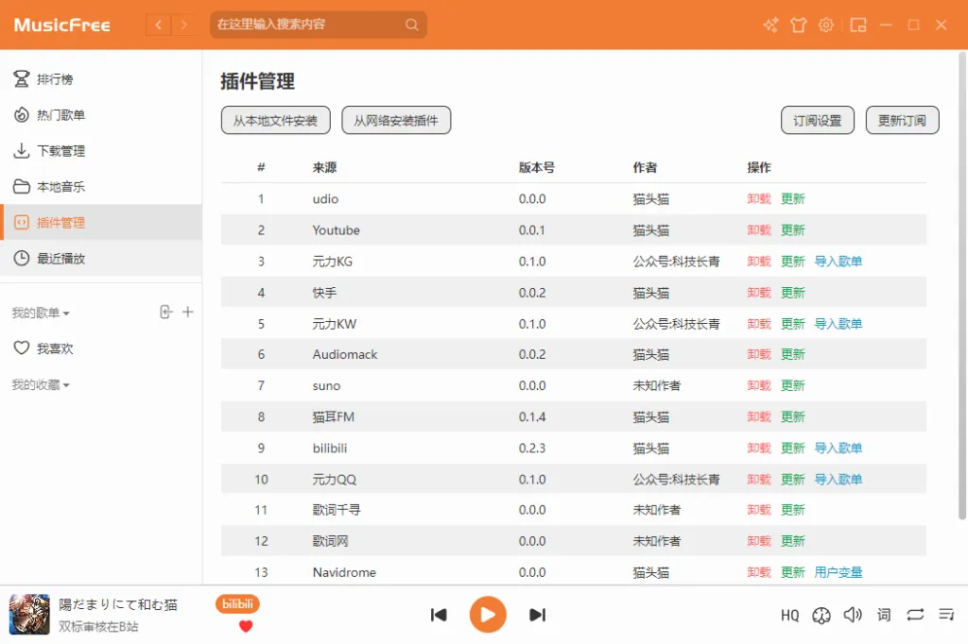Update the 猫耳FM plugin
The image size is (968, 644).
point(793,416)
